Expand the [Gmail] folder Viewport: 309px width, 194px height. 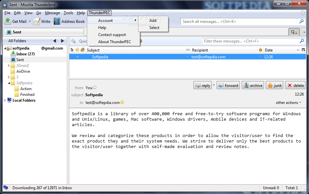pos(9,65)
